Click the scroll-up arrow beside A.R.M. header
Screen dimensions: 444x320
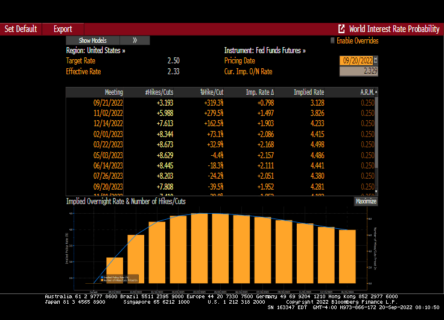(376, 92)
